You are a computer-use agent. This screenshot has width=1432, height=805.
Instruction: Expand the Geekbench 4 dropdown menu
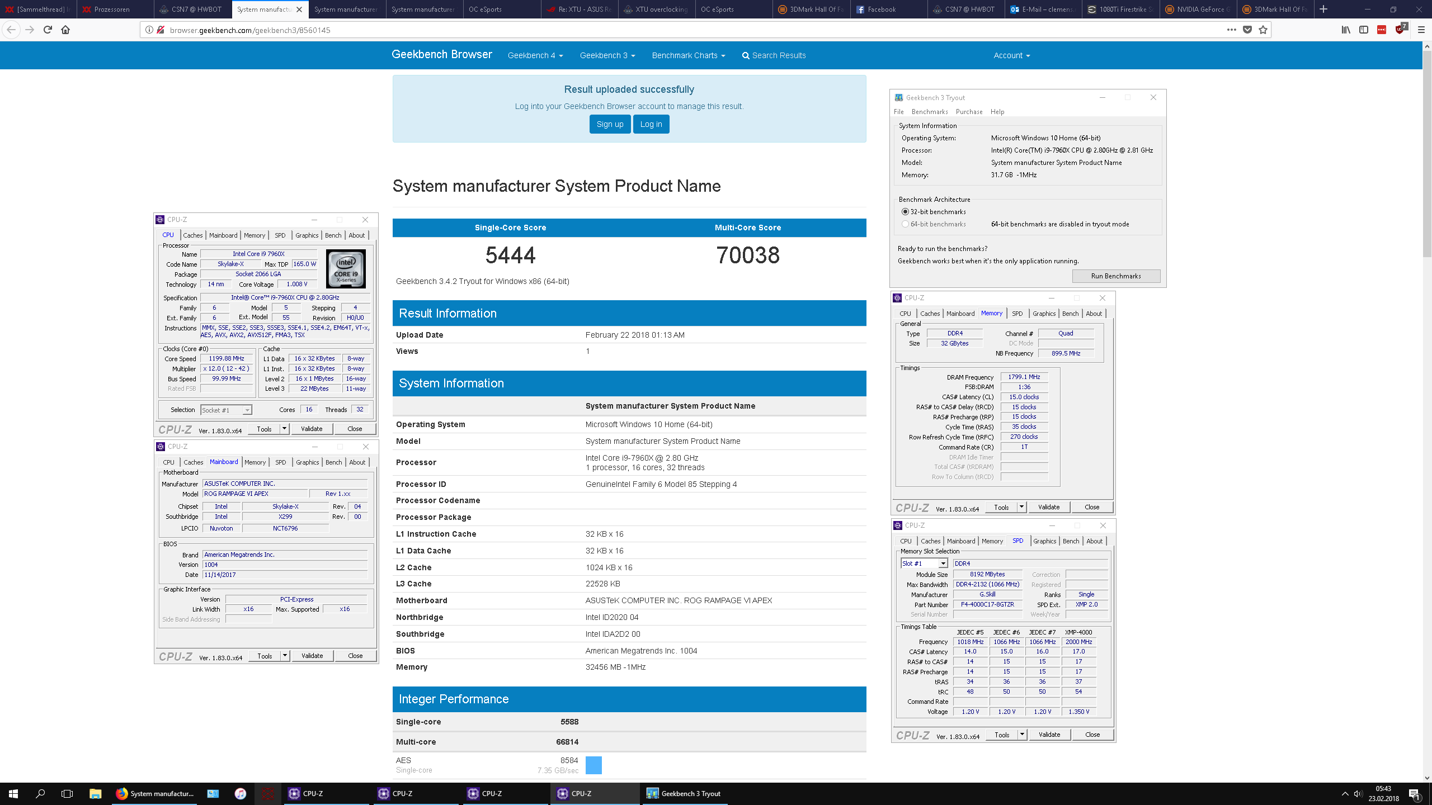point(535,55)
